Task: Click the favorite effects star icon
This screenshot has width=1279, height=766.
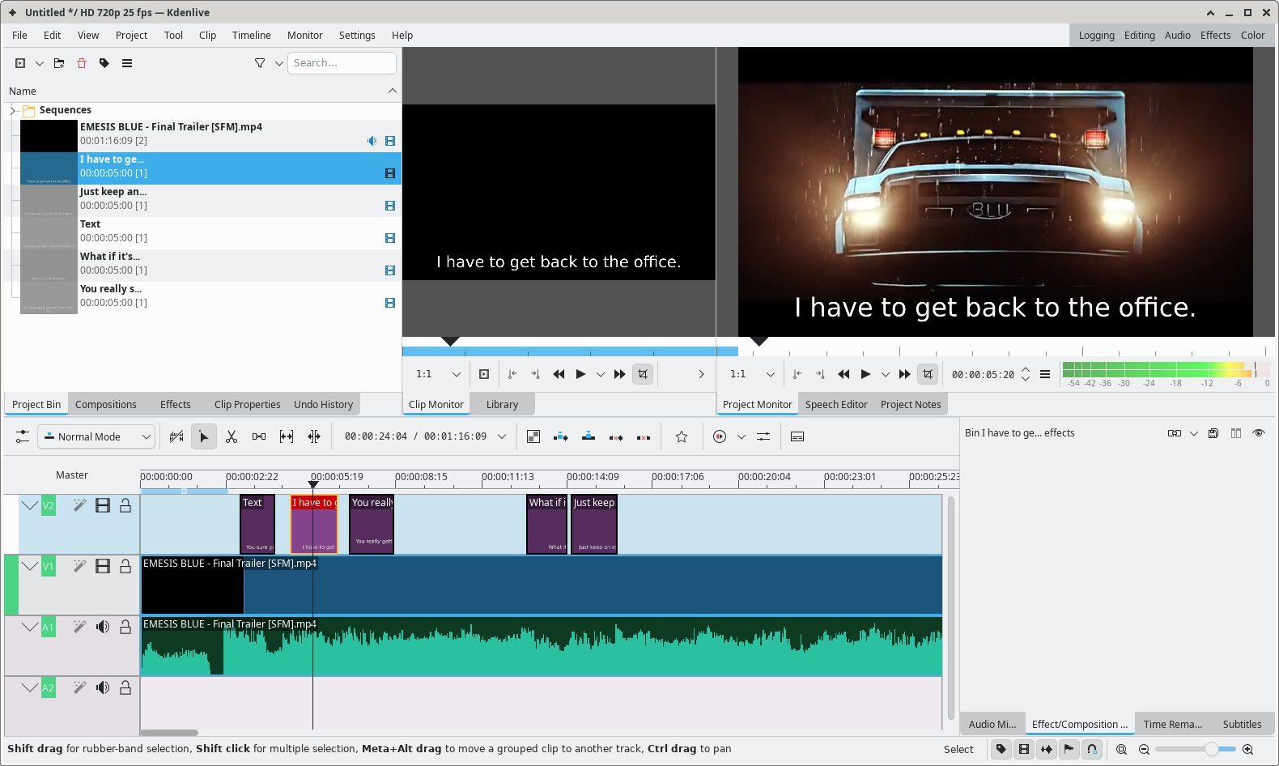Action: [682, 436]
